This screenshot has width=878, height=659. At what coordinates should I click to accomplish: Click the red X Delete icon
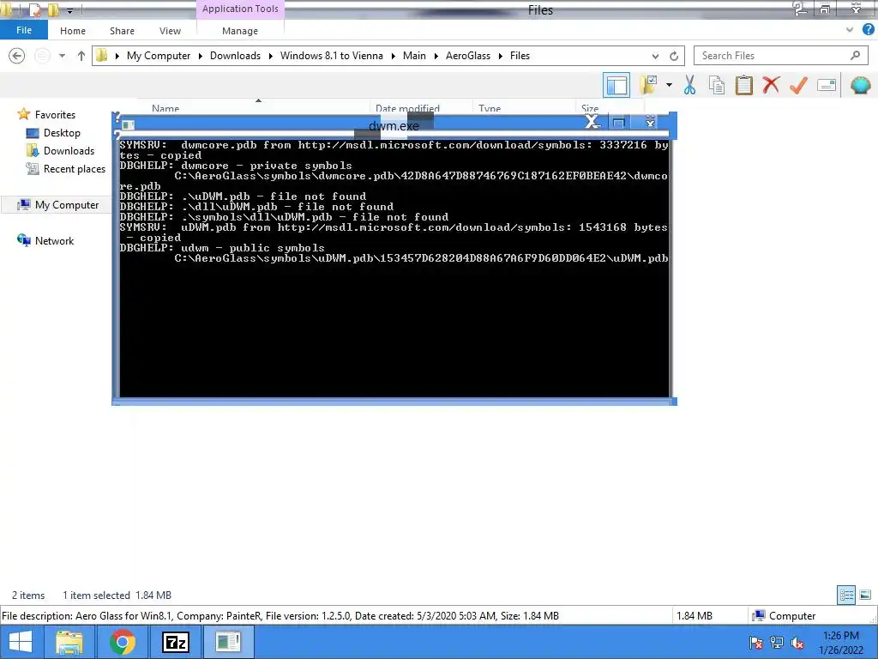771,85
